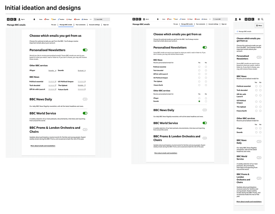Toggle BBC News Daily switch, left mockup

85,99
